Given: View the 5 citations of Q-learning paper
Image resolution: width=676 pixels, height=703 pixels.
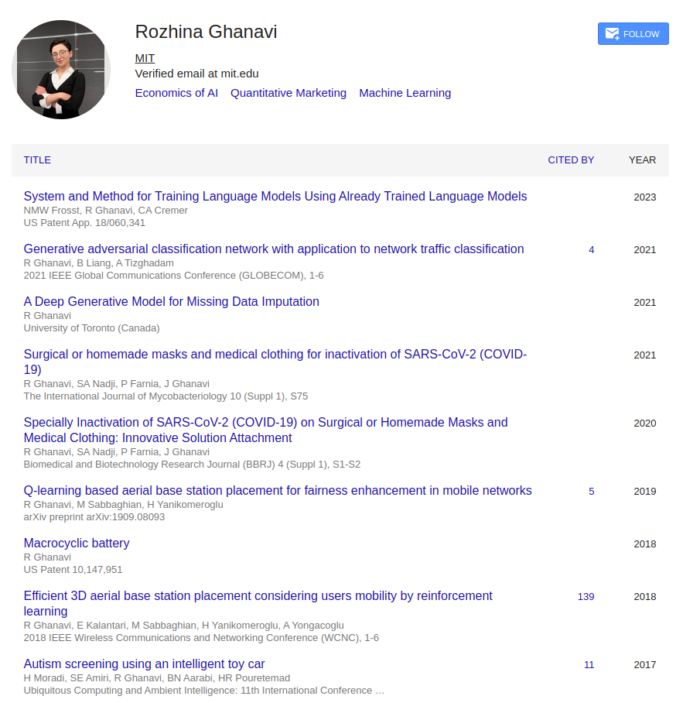Looking at the screenshot, I should coord(591,492).
